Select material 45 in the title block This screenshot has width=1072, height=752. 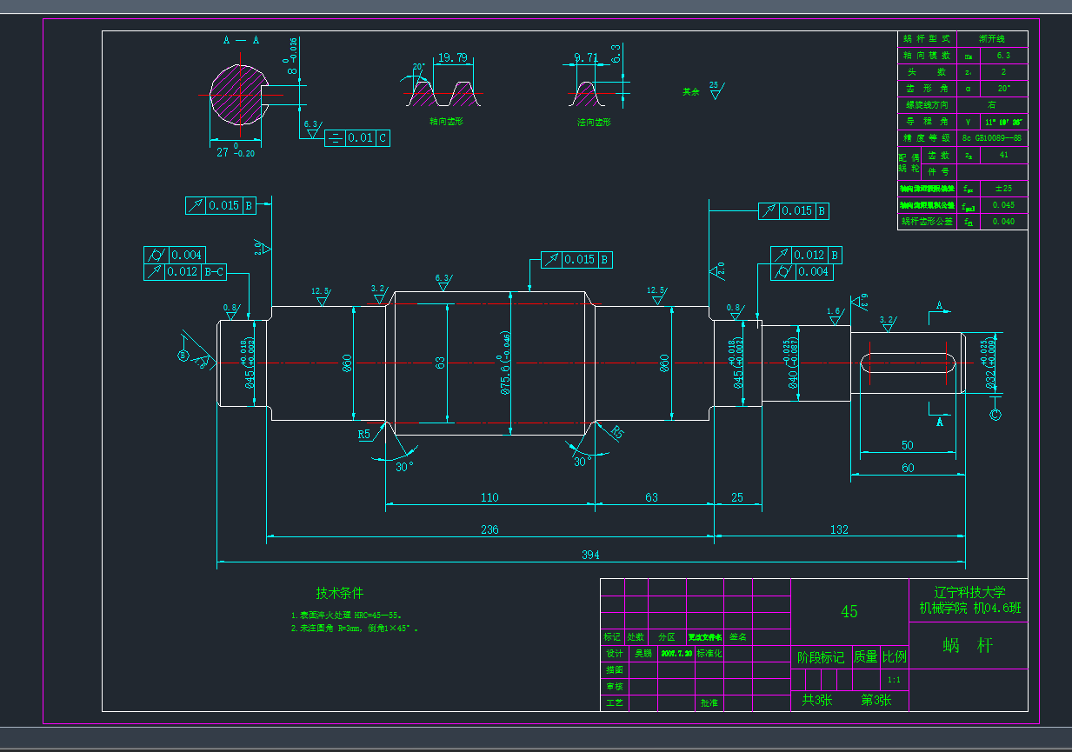click(x=849, y=611)
